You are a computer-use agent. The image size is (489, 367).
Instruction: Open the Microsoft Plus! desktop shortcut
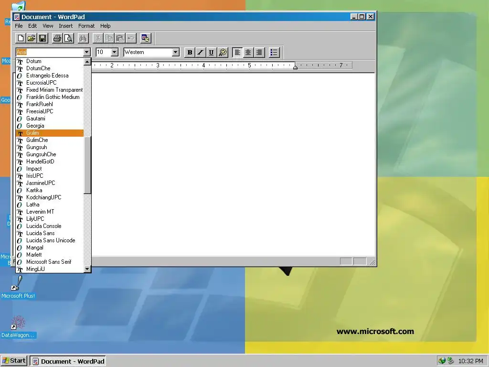point(18,288)
